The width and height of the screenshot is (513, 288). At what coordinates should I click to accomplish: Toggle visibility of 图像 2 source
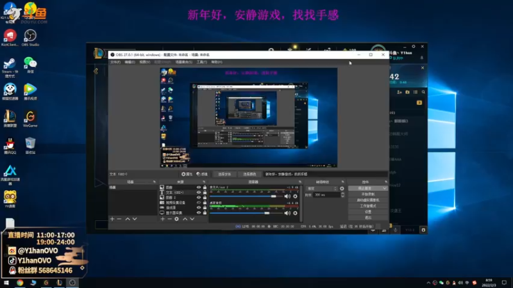coord(199,197)
